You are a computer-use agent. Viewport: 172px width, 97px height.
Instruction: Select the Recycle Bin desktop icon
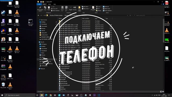tap(3, 85)
